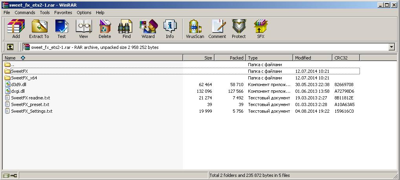Click CRC32 value 8B11812E
Viewport: 400px width, 180px height.
tap(344, 98)
